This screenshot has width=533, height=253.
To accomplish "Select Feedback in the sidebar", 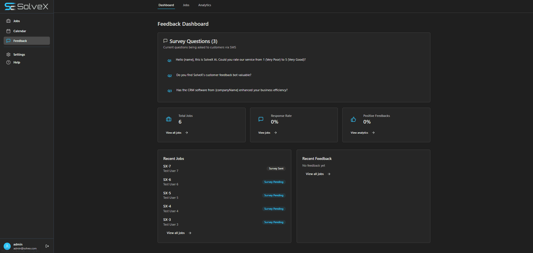I will (27, 41).
